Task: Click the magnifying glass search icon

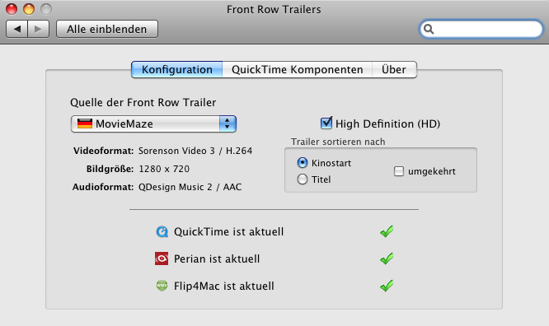Action: 429,29
